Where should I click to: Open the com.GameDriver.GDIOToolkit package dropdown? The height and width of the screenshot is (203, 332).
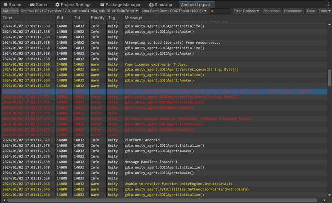(x=174, y=11)
